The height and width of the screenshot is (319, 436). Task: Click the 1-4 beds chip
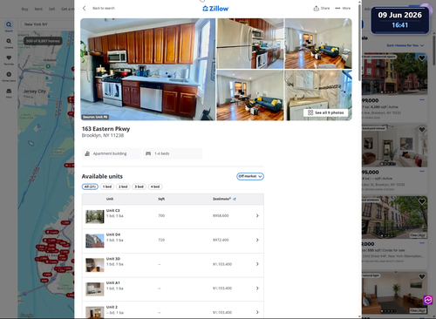coord(173,153)
